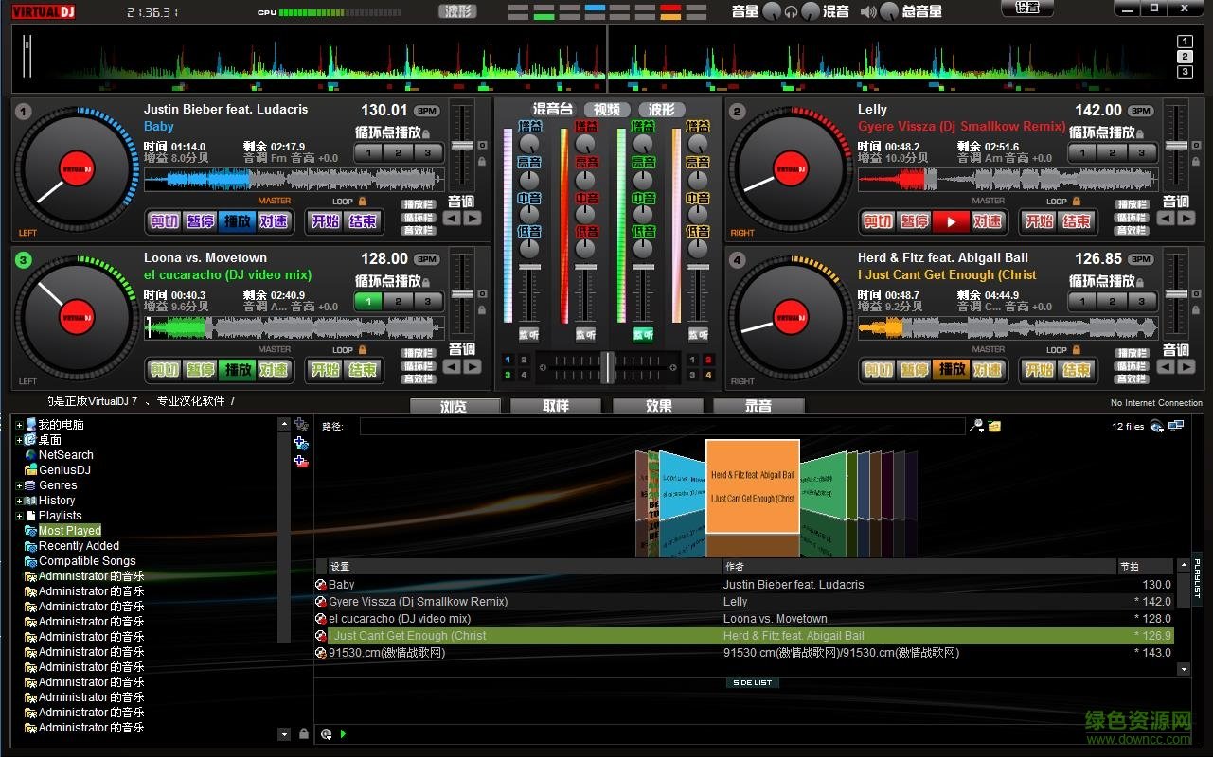Switch to the 效果 tab above the browser
This screenshot has width=1213, height=757.
[x=657, y=405]
